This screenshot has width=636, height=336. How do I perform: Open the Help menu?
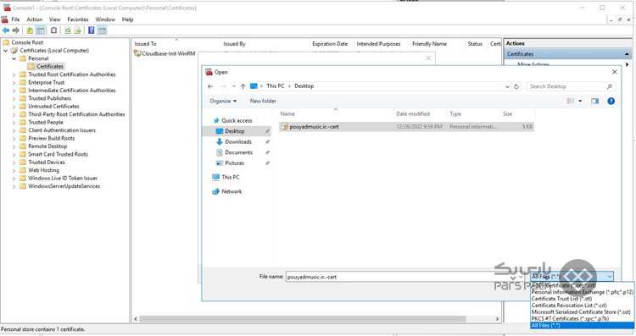click(128, 19)
